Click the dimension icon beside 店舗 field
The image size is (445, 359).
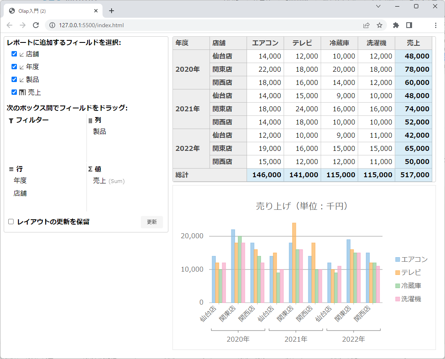[x=22, y=54]
